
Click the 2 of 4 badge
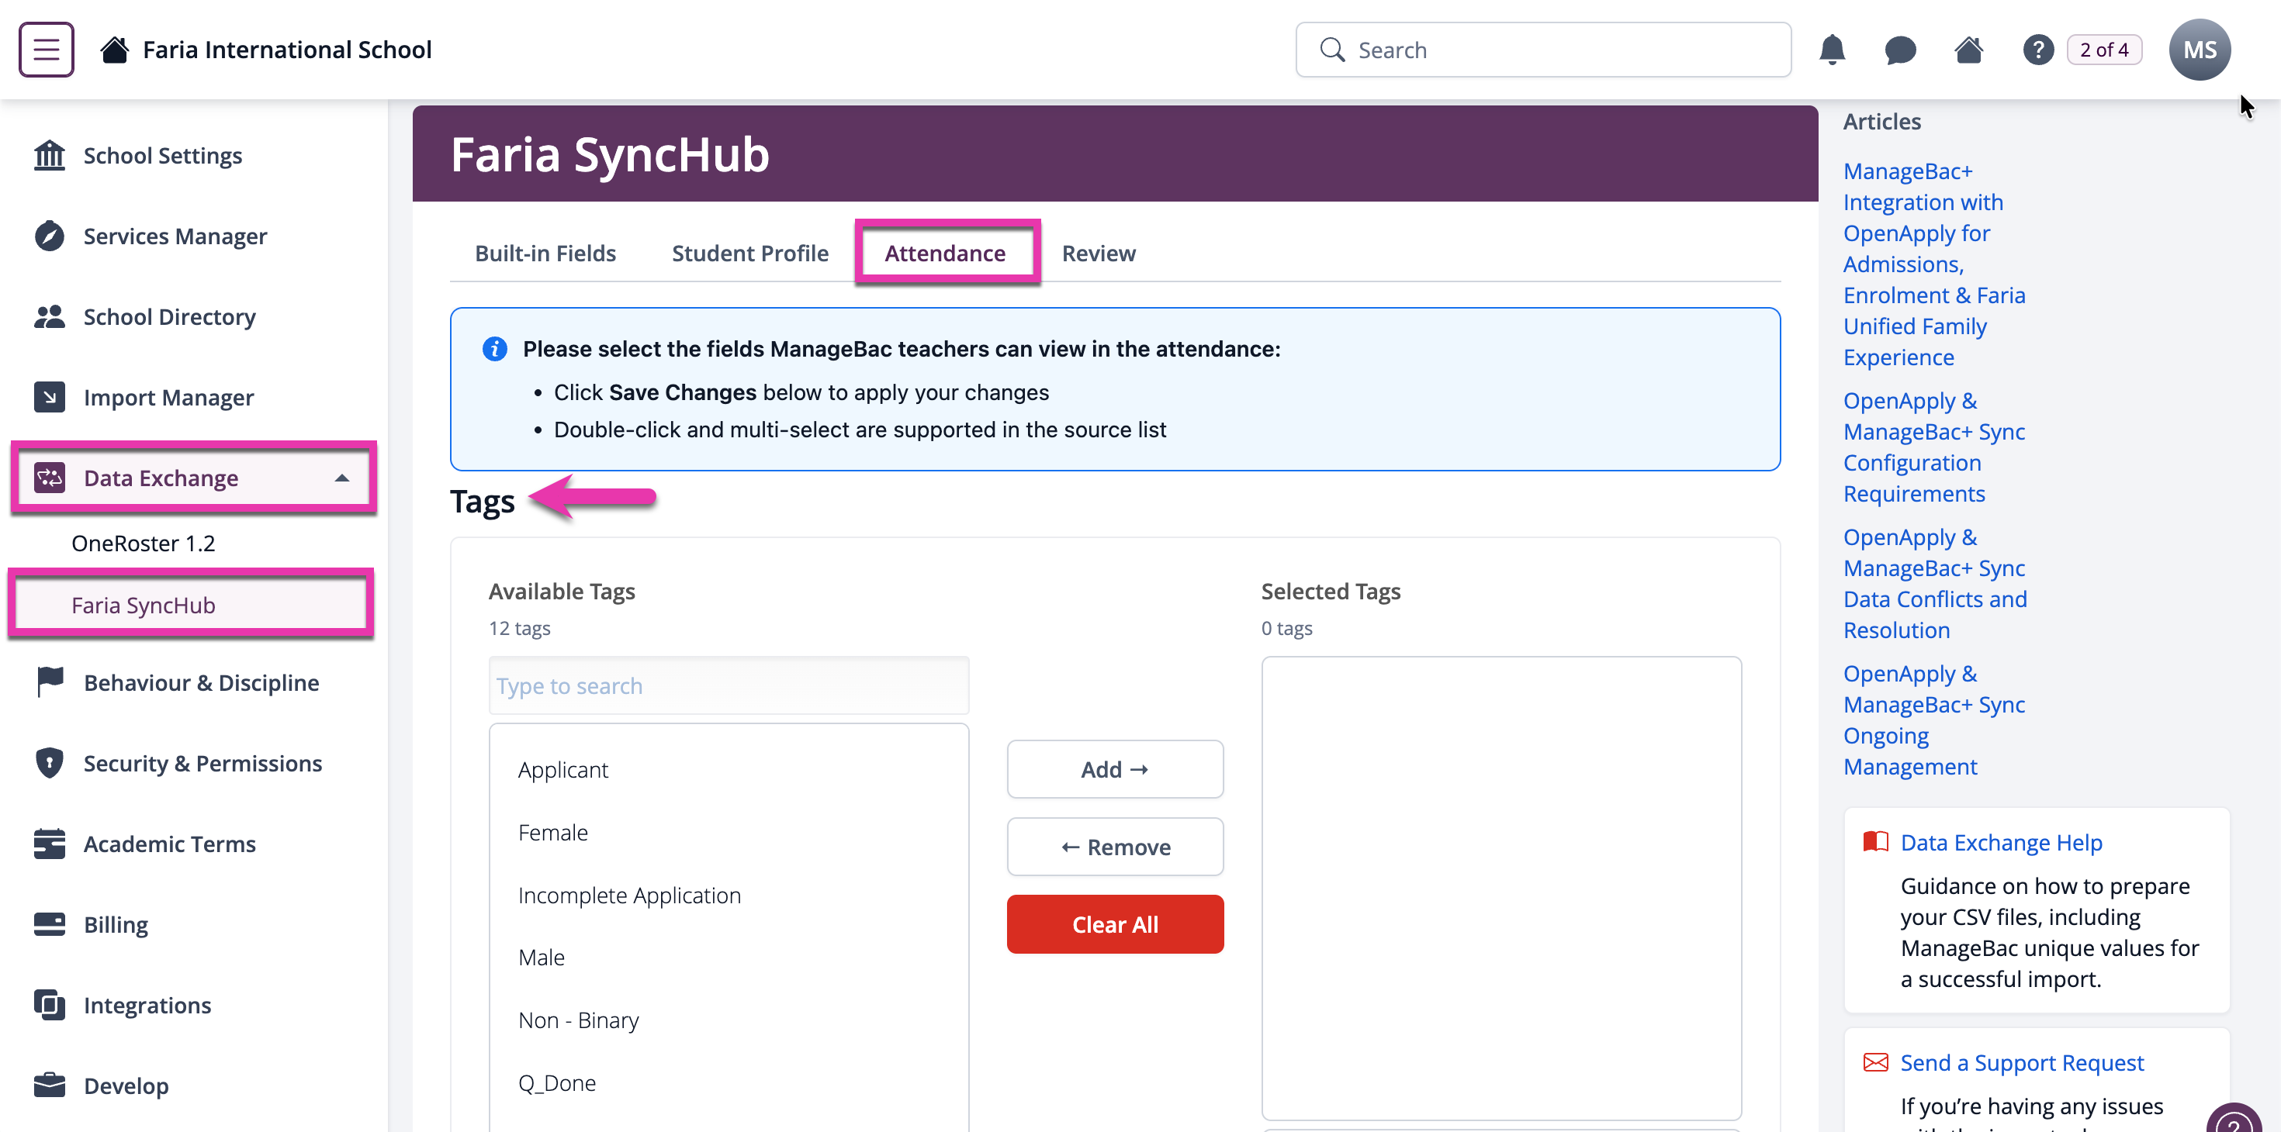[2104, 50]
